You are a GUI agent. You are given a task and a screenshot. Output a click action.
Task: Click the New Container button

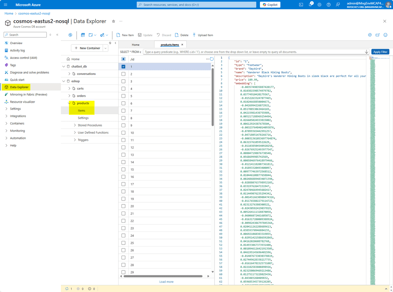87,48
